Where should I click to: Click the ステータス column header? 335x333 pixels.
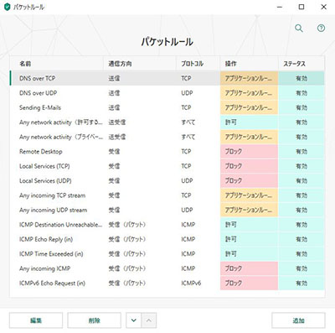click(x=301, y=64)
